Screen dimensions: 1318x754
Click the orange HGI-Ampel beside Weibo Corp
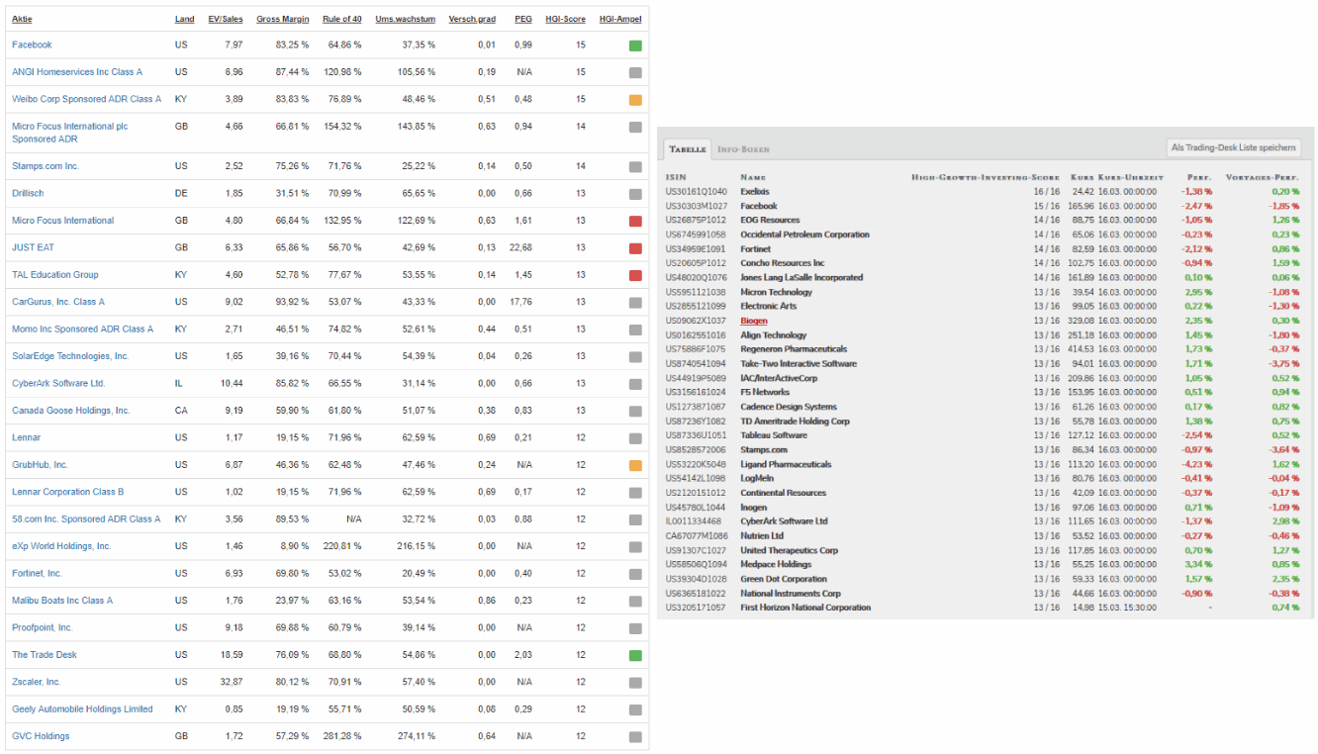[634, 99]
